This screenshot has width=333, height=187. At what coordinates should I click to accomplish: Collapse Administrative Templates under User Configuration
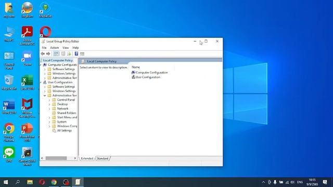pyautogui.click(x=45, y=96)
